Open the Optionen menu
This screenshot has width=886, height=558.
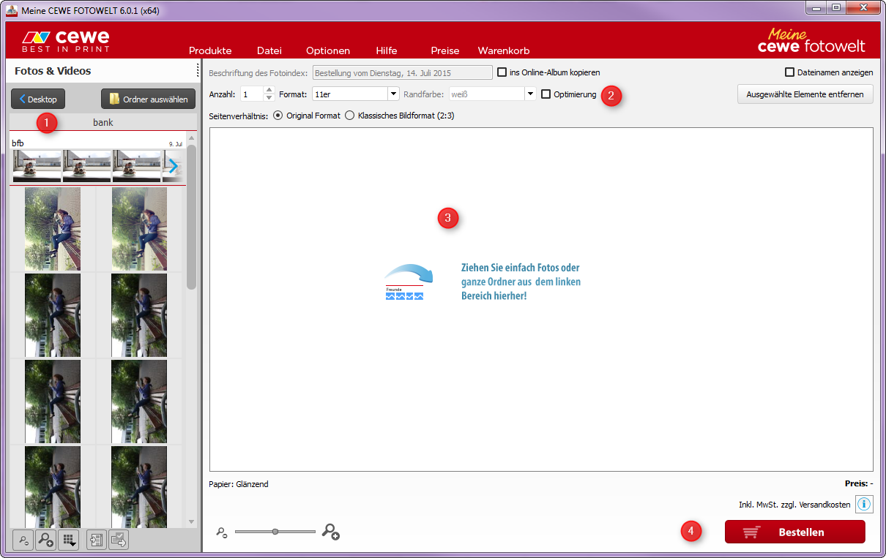click(x=328, y=50)
